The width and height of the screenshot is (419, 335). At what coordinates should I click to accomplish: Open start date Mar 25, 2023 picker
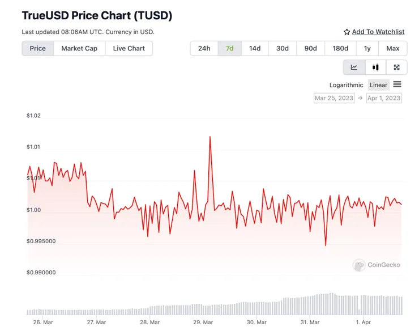click(x=334, y=98)
